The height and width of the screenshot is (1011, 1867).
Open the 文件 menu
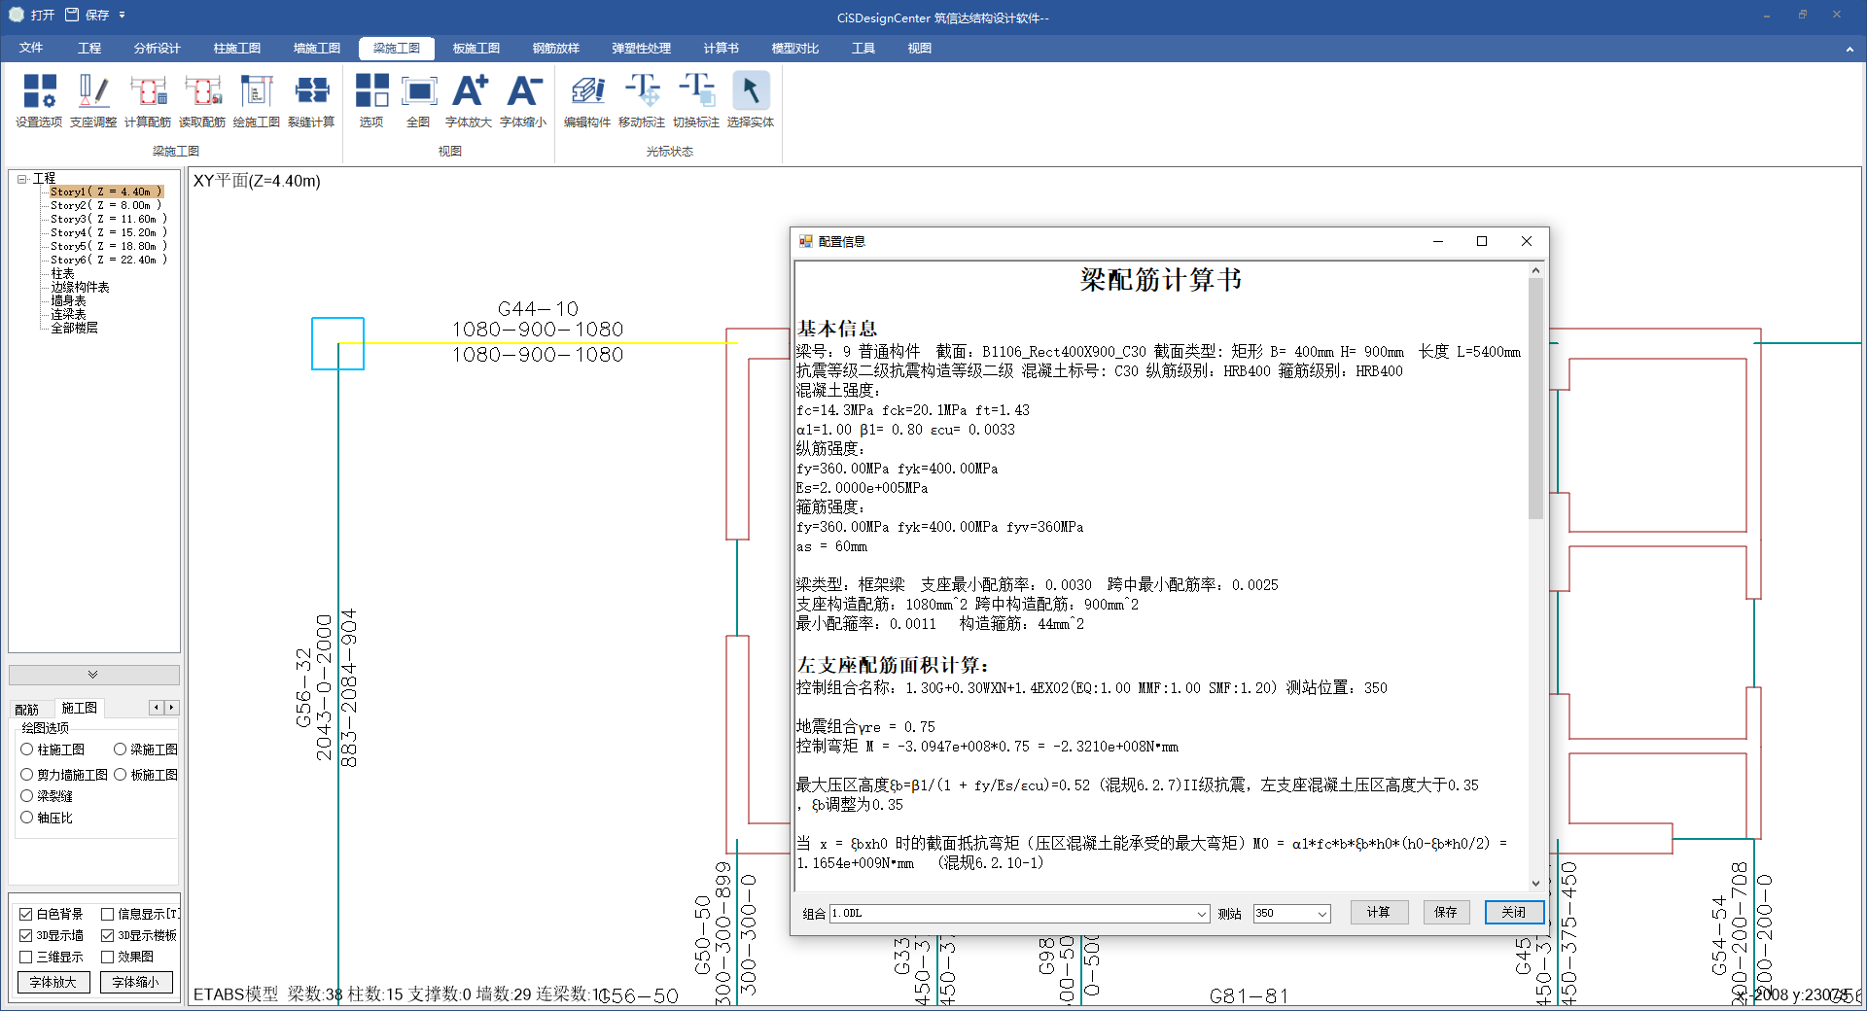point(31,48)
